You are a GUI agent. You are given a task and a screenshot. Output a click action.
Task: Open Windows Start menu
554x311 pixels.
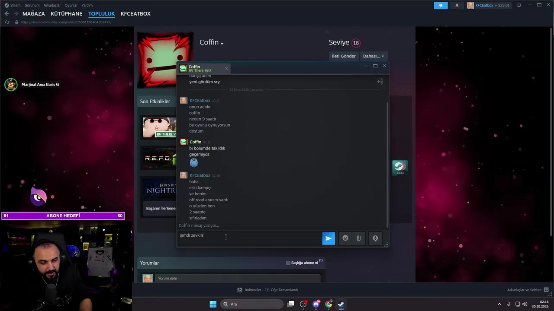click(x=213, y=304)
